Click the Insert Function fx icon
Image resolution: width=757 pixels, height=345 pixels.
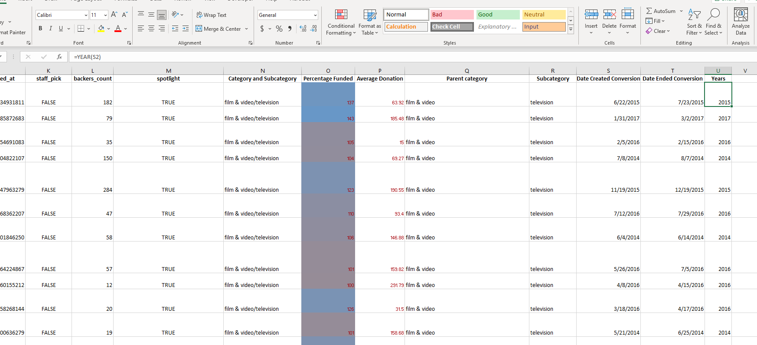pyautogui.click(x=59, y=57)
